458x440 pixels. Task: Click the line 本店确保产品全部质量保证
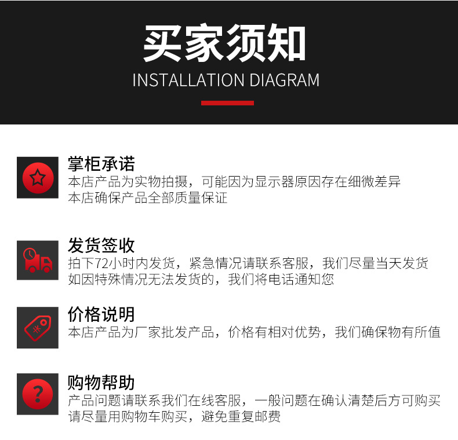[147, 198]
